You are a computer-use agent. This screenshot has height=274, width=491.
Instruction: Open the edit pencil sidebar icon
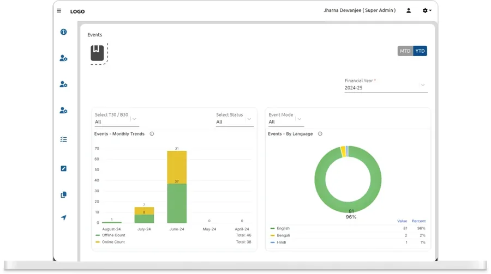click(64, 168)
